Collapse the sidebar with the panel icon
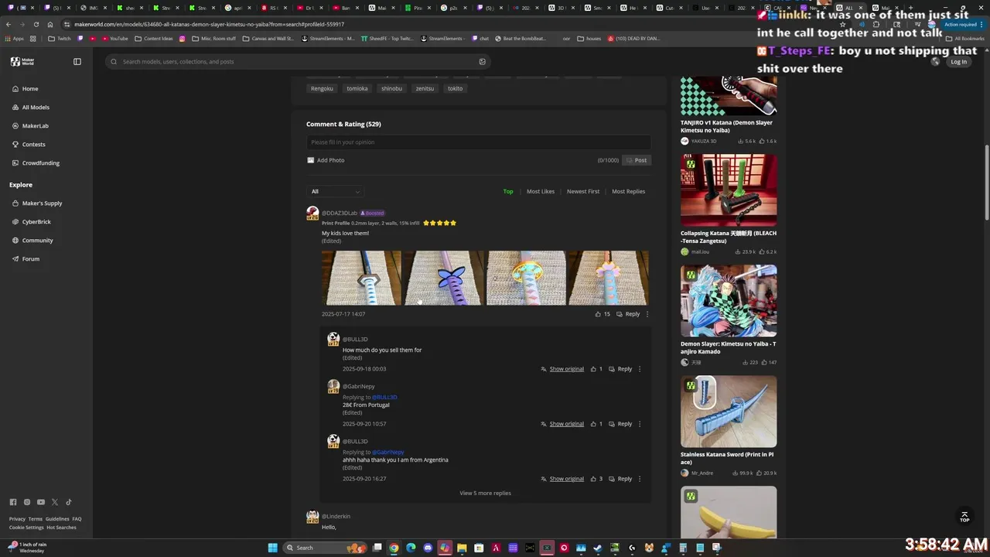Screen dimensions: 990x557 77,62
